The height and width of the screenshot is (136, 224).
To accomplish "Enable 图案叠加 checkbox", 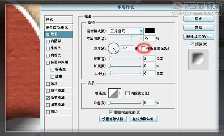I will [x=48, y=105].
